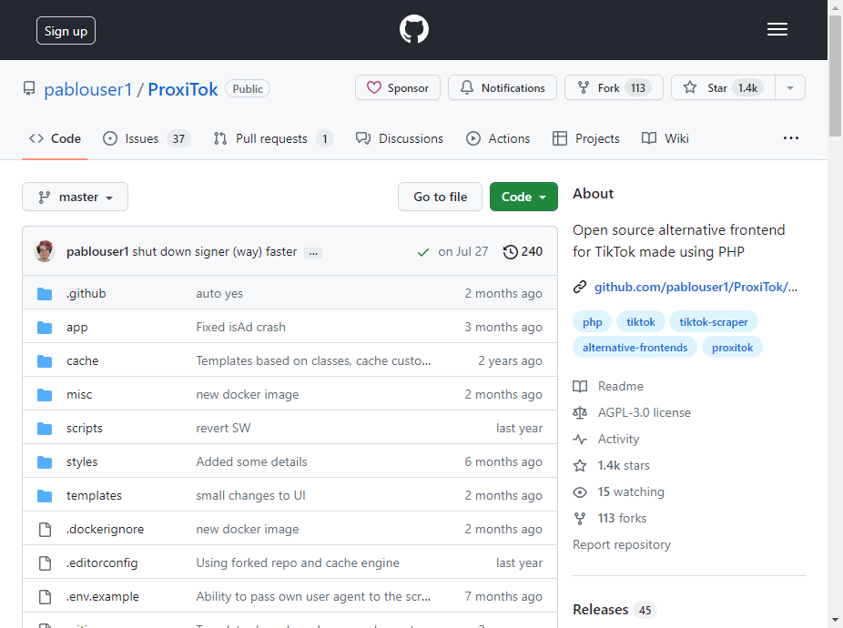Open Notifications bell button

pos(503,87)
